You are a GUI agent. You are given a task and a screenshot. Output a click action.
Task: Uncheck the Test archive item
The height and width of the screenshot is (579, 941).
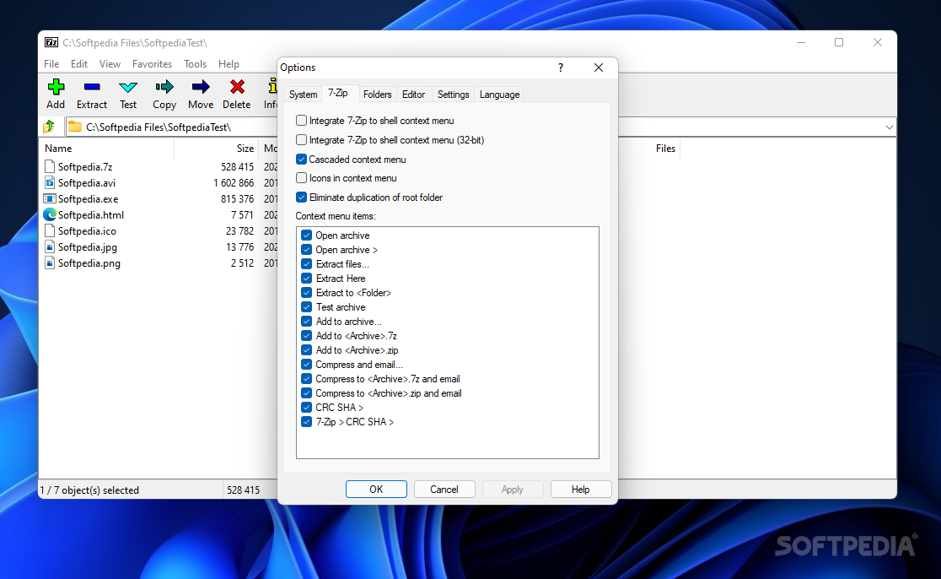[x=307, y=307]
